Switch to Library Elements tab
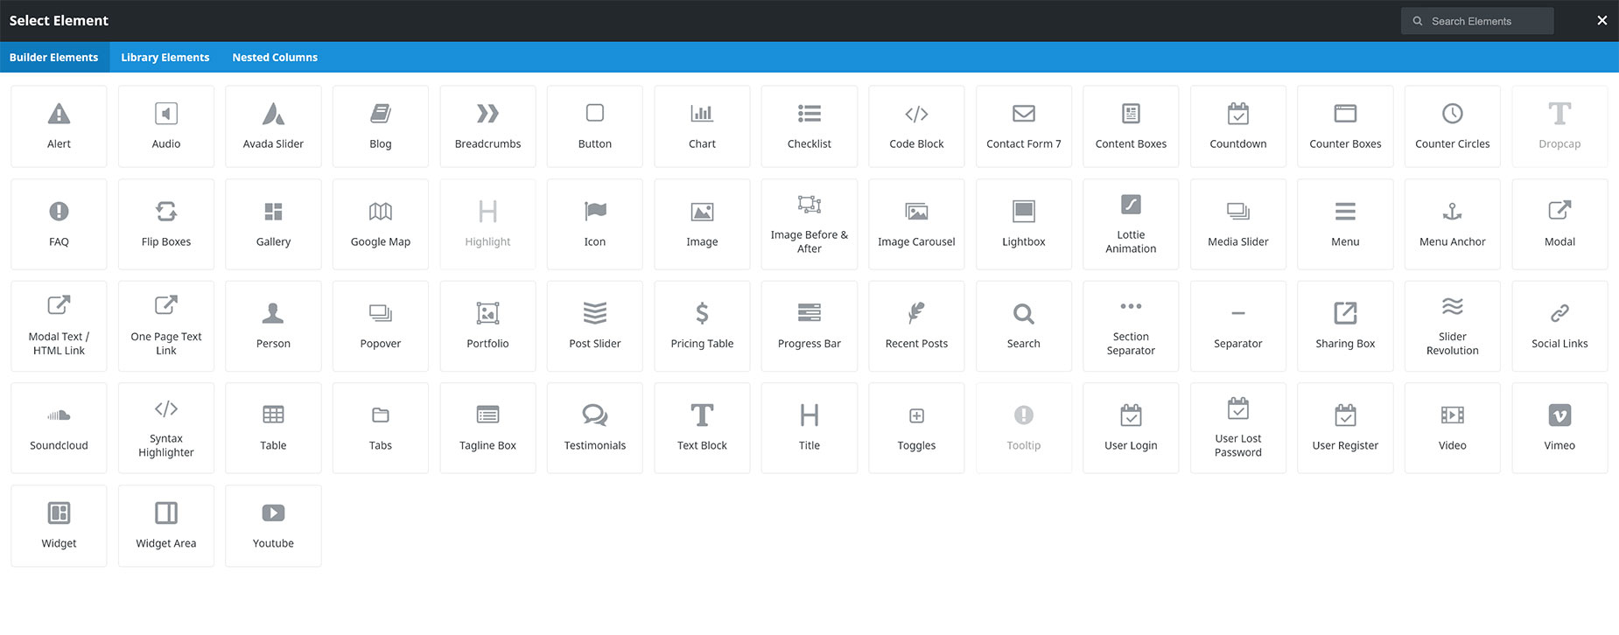The image size is (1619, 635). point(165,57)
